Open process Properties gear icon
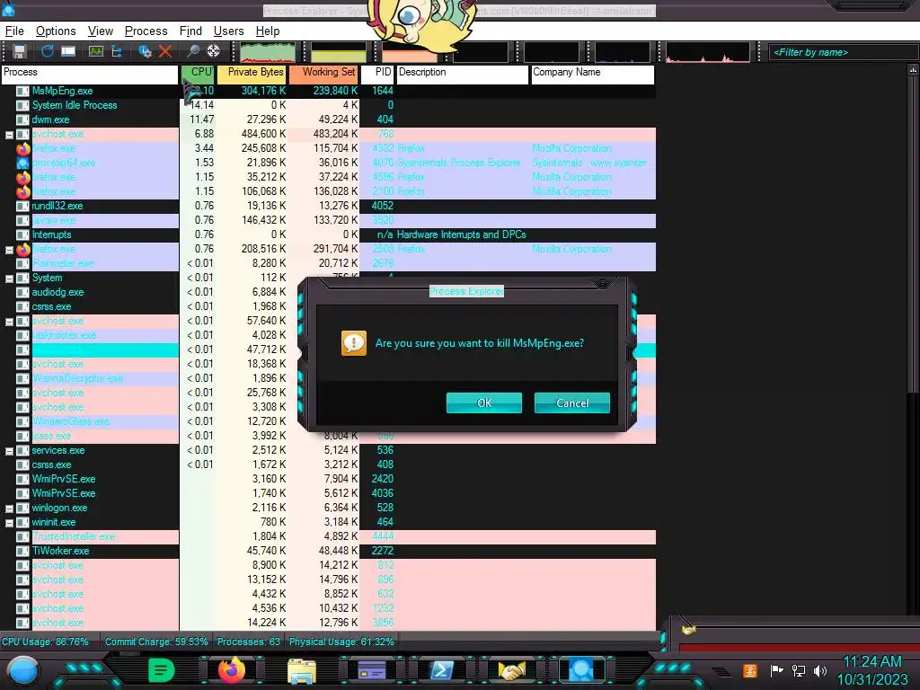920x690 pixels. coord(145,51)
